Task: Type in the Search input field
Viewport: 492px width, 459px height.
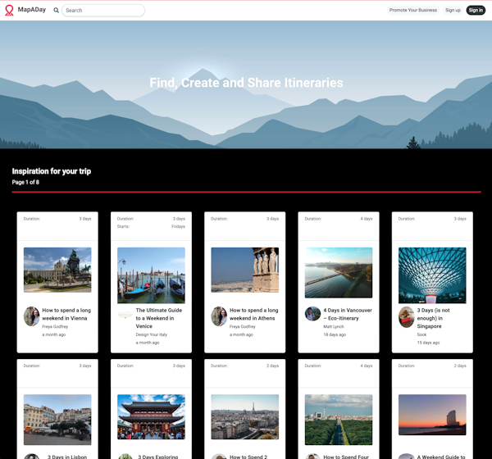Action: click(103, 11)
